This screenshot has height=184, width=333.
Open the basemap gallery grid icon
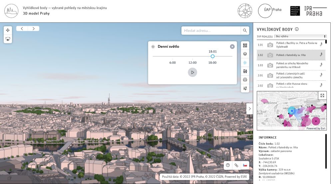pyautogui.click(x=245, y=45)
